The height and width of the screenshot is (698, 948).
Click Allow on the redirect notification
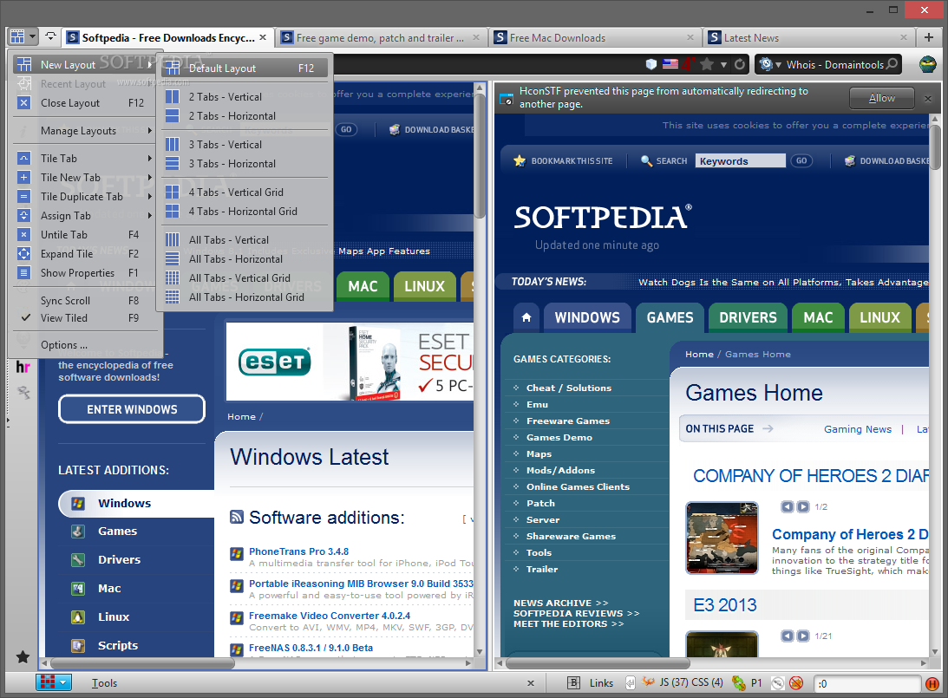[882, 98]
